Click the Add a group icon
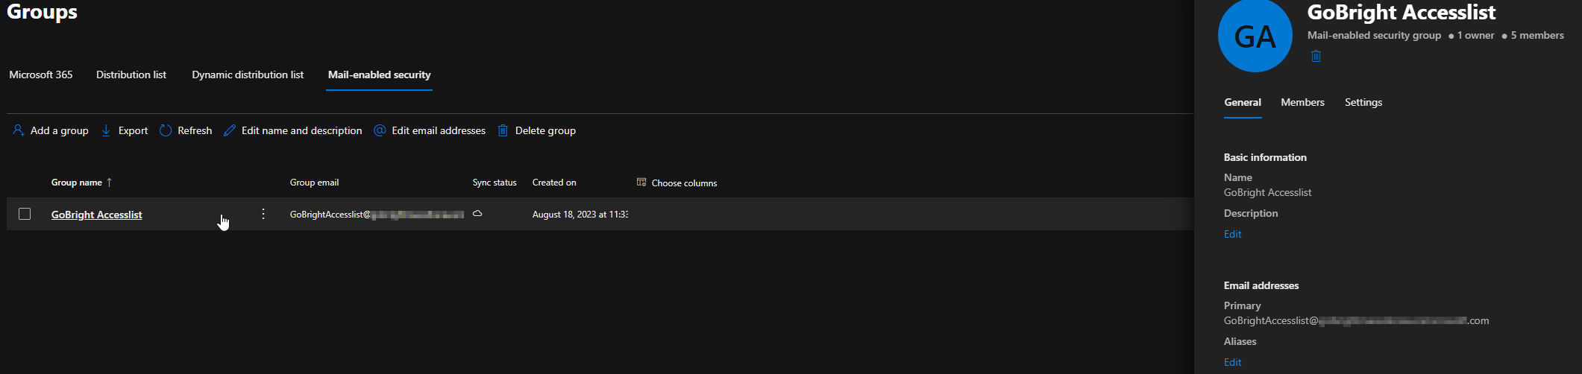This screenshot has height=374, width=1582. (19, 130)
